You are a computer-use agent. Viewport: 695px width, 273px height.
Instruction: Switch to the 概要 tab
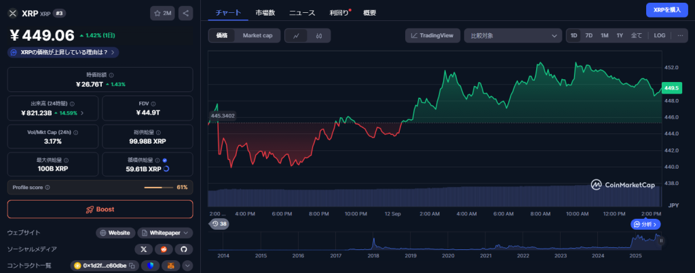[x=370, y=13]
